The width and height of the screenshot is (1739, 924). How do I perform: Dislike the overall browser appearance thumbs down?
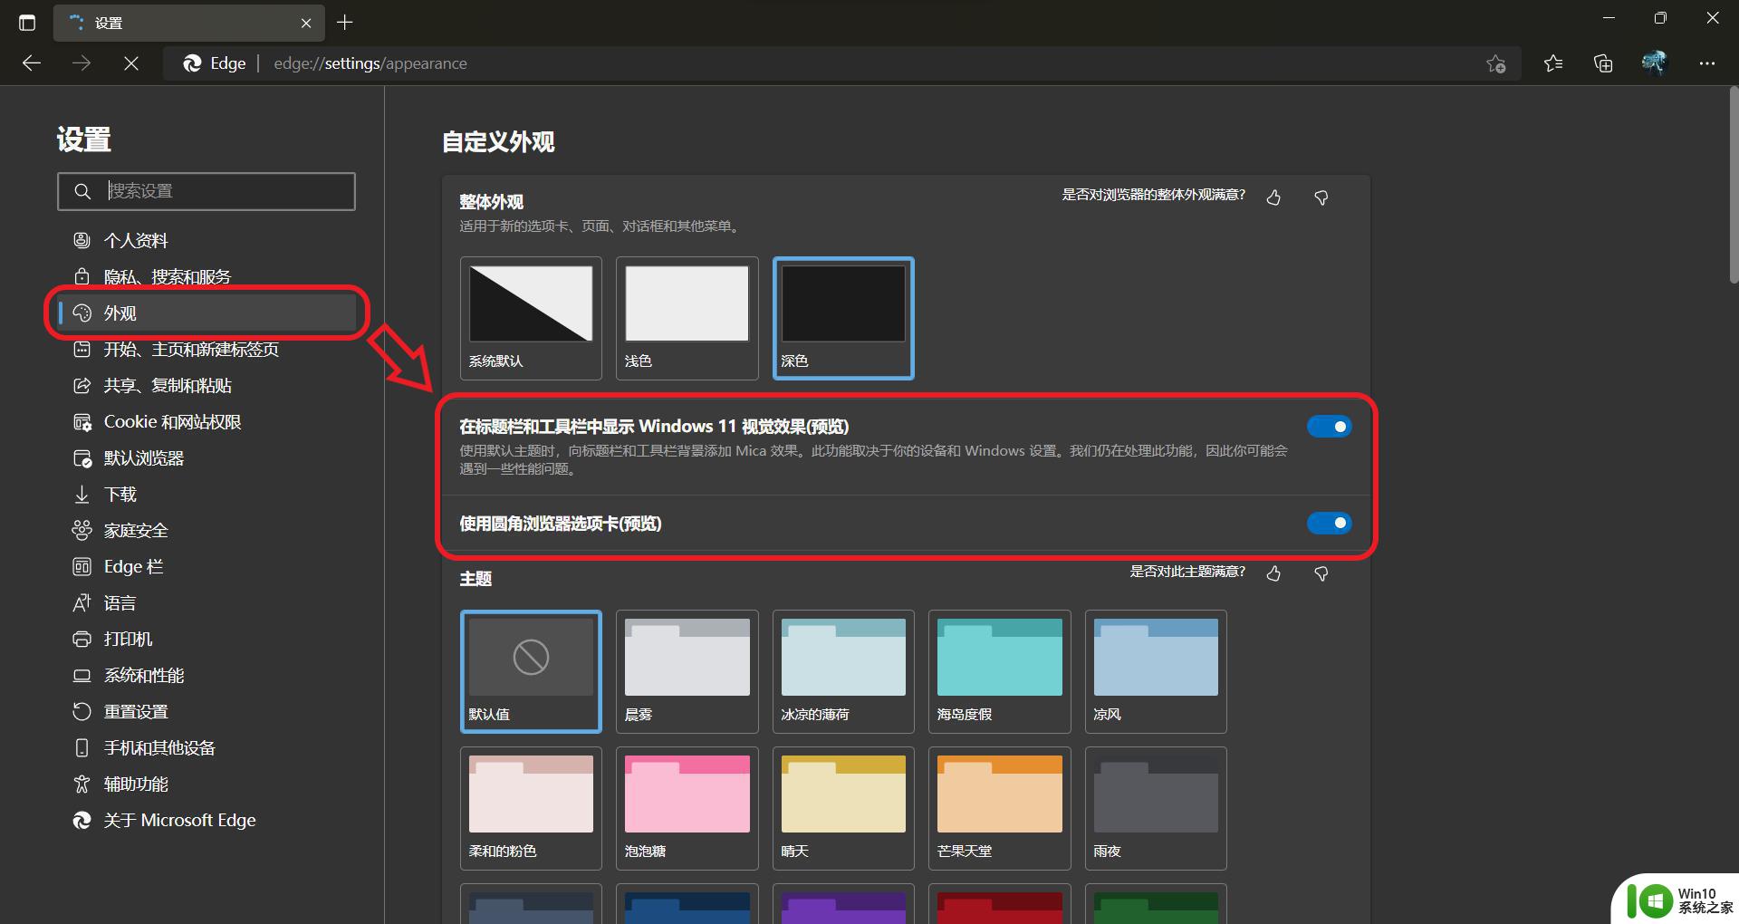coord(1321,197)
